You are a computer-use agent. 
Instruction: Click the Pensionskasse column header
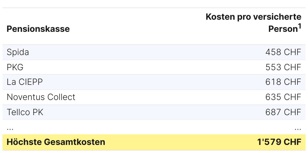(38, 29)
